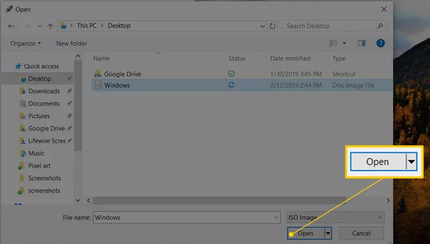Viewport: 430px width, 244px height.
Task: Click 1/30/2019 3:45 PM date cell
Action: click(296, 74)
